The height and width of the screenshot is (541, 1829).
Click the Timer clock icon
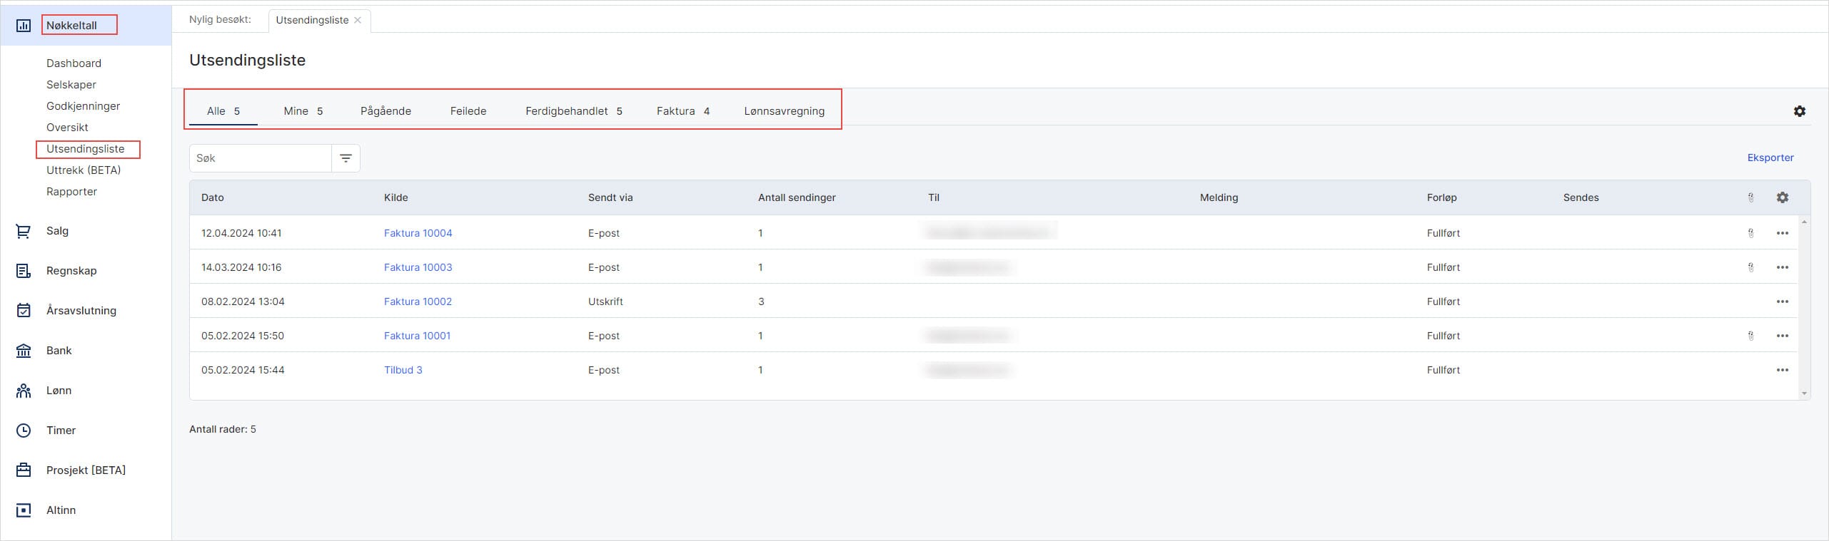(23, 431)
